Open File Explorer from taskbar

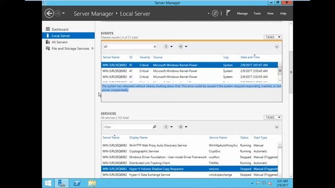pos(92,183)
